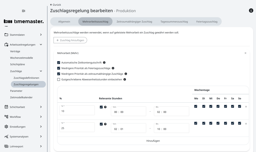This screenshot has height=152, width=256.
Task: Click the page info icon top right
Action: click(x=251, y=11)
